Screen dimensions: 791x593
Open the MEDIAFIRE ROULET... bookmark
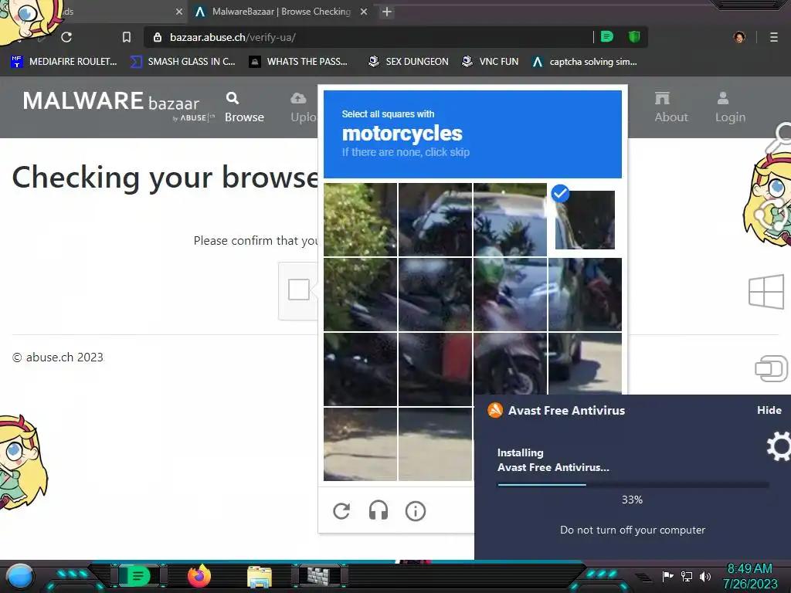click(x=64, y=62)
